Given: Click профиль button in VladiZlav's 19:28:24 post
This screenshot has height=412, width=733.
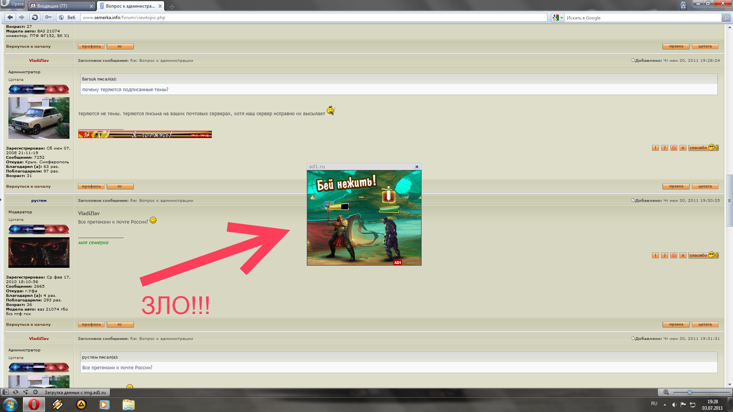Looking at the screenshot, I should pyautogui.click(x=91, y=187).
